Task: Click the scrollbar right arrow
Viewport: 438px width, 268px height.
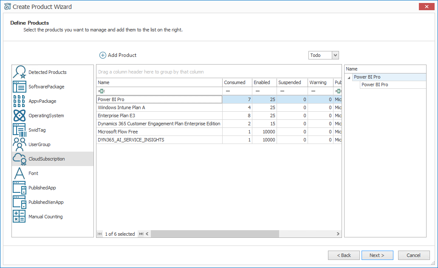Action: click(x=338, y=234)
